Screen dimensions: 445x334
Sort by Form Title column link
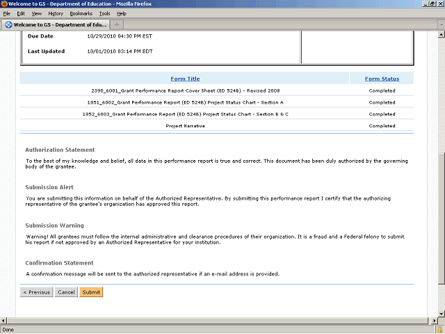point(185,79)
